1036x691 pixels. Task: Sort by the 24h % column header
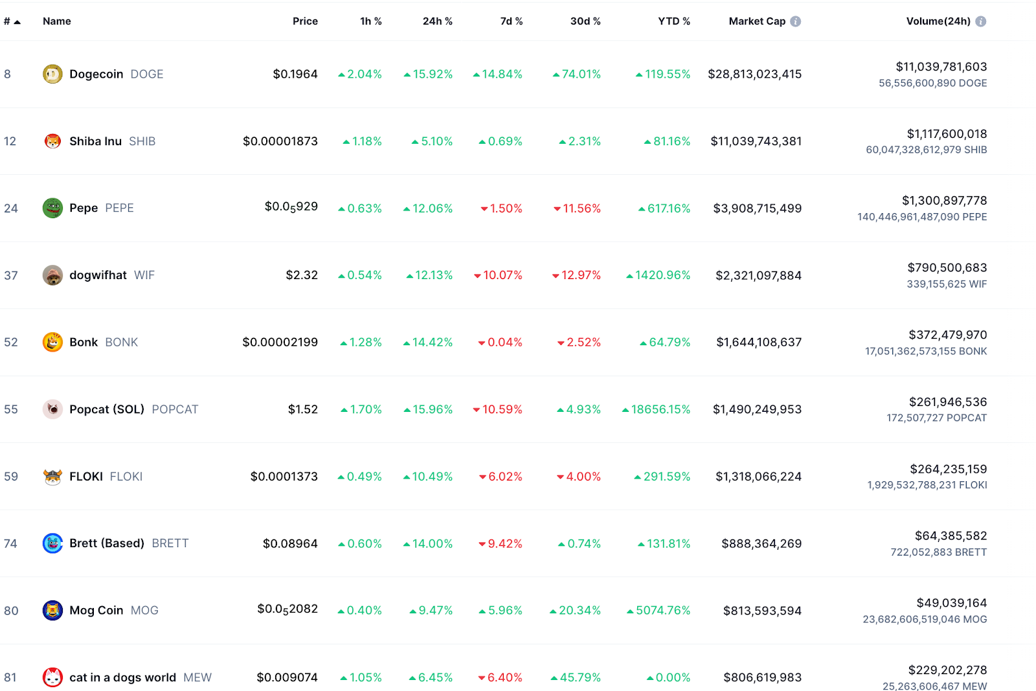pyautogui.click(x=437, y=21)
